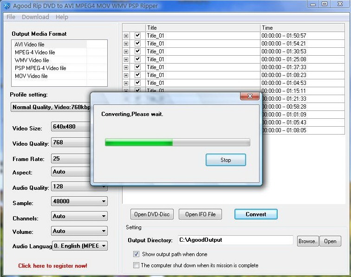Open the Help menu
This screenshot has width=351, height=277.
62,17
